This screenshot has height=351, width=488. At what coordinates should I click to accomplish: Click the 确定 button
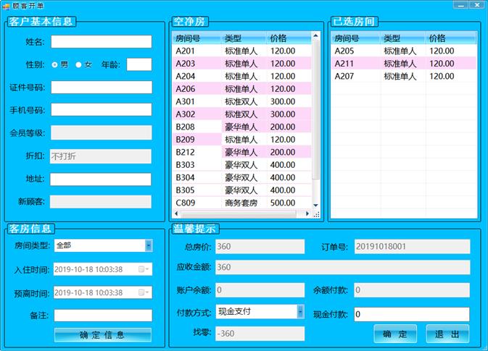(x=395, y=334)
